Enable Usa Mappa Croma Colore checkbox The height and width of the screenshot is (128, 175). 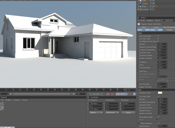(158, 41)
